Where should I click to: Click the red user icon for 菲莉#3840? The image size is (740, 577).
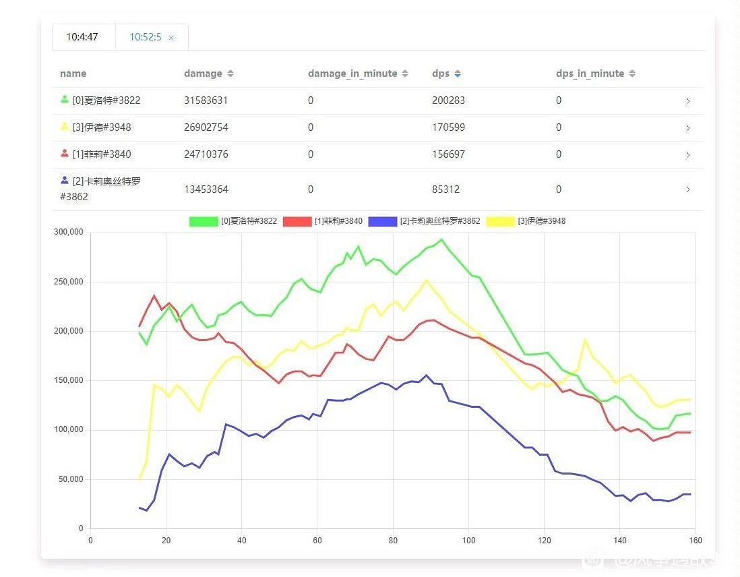[65, 154]
